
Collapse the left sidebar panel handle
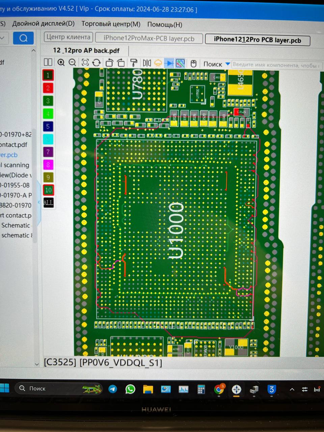(39, 202)
